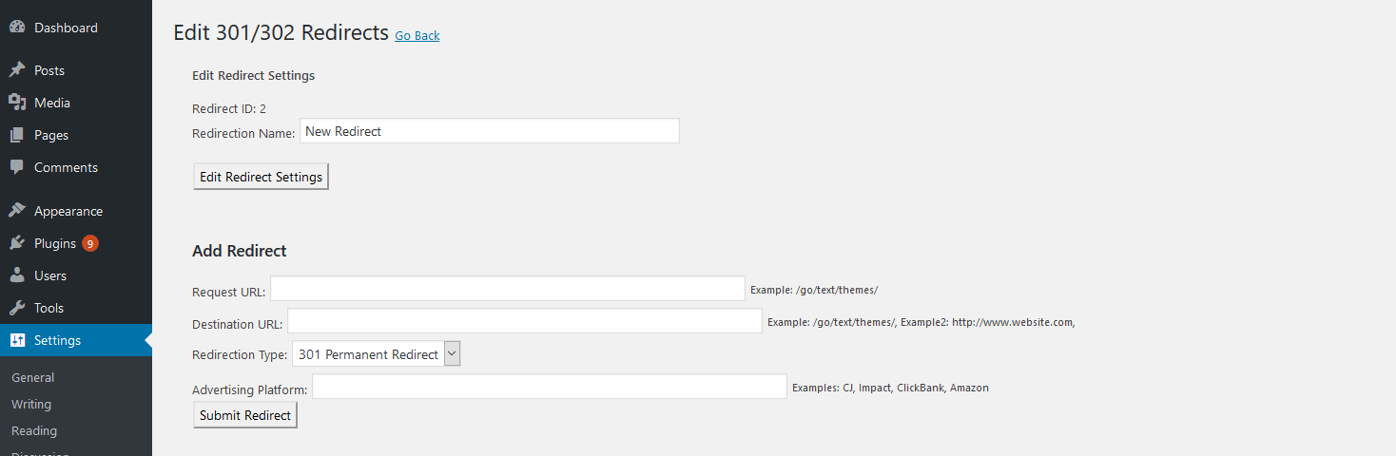Viewport: 1396px width, 456px height.
Task: Click the Posts pushpin icon
Action: [17, 70]
